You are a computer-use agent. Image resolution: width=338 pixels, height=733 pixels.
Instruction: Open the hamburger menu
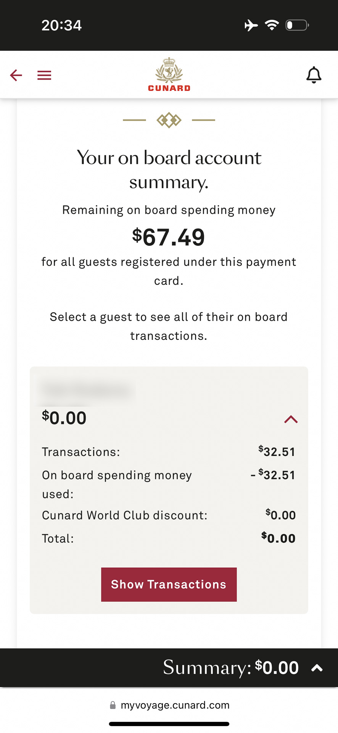[44, 75]
